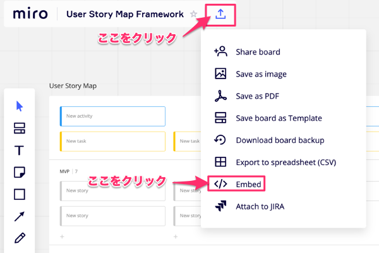Star the User Story Map Framework board
This screenshot has width=379, height=253.
click(x=194, y=15)
